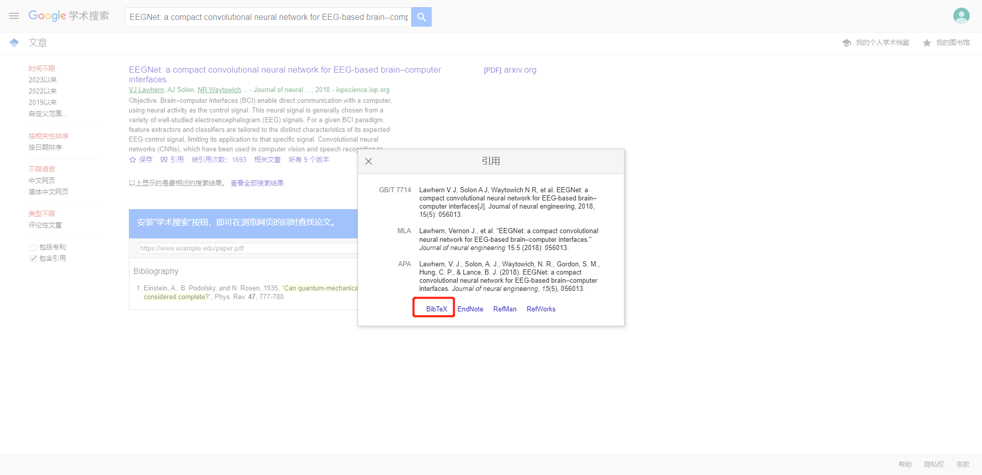Filter to 简体中文网页
The image size is (982, 475).
[x=49, y=192]
